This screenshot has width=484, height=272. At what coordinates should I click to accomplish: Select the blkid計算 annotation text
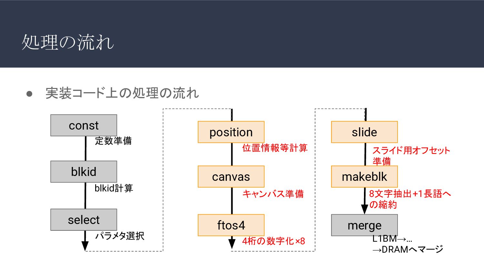pyautogui.click(x=114, y=188)
